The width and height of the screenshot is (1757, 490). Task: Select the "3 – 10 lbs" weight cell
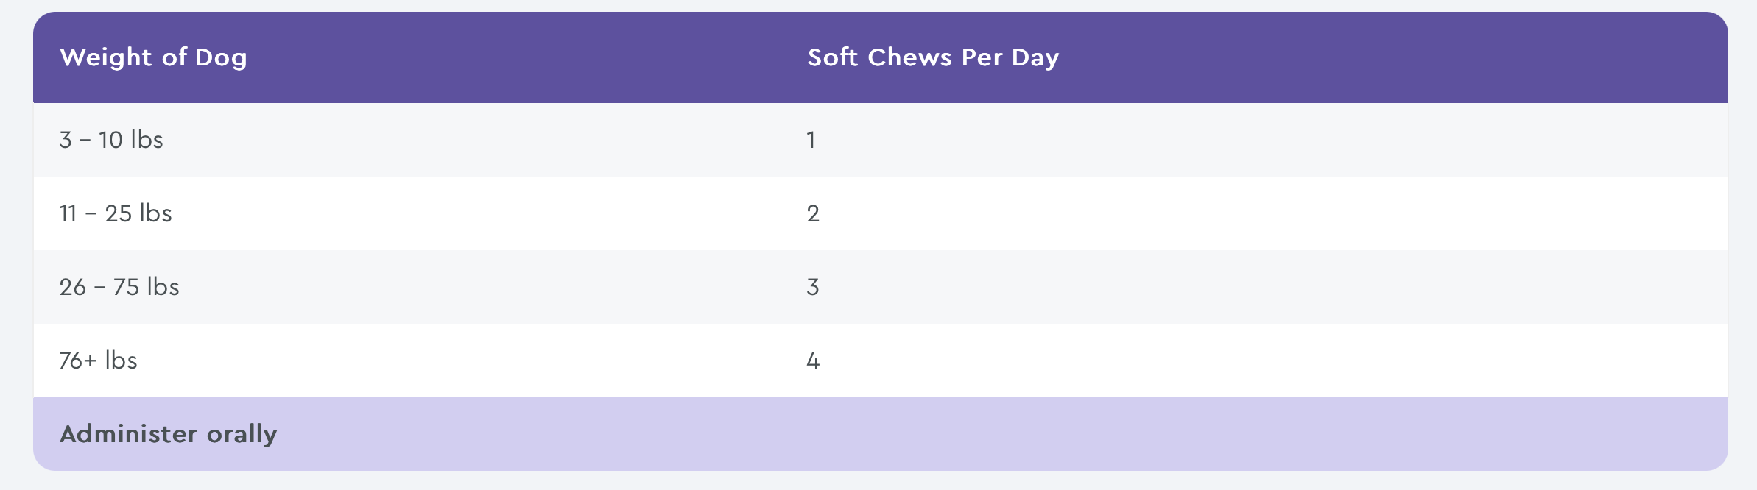tap(111, 140)
